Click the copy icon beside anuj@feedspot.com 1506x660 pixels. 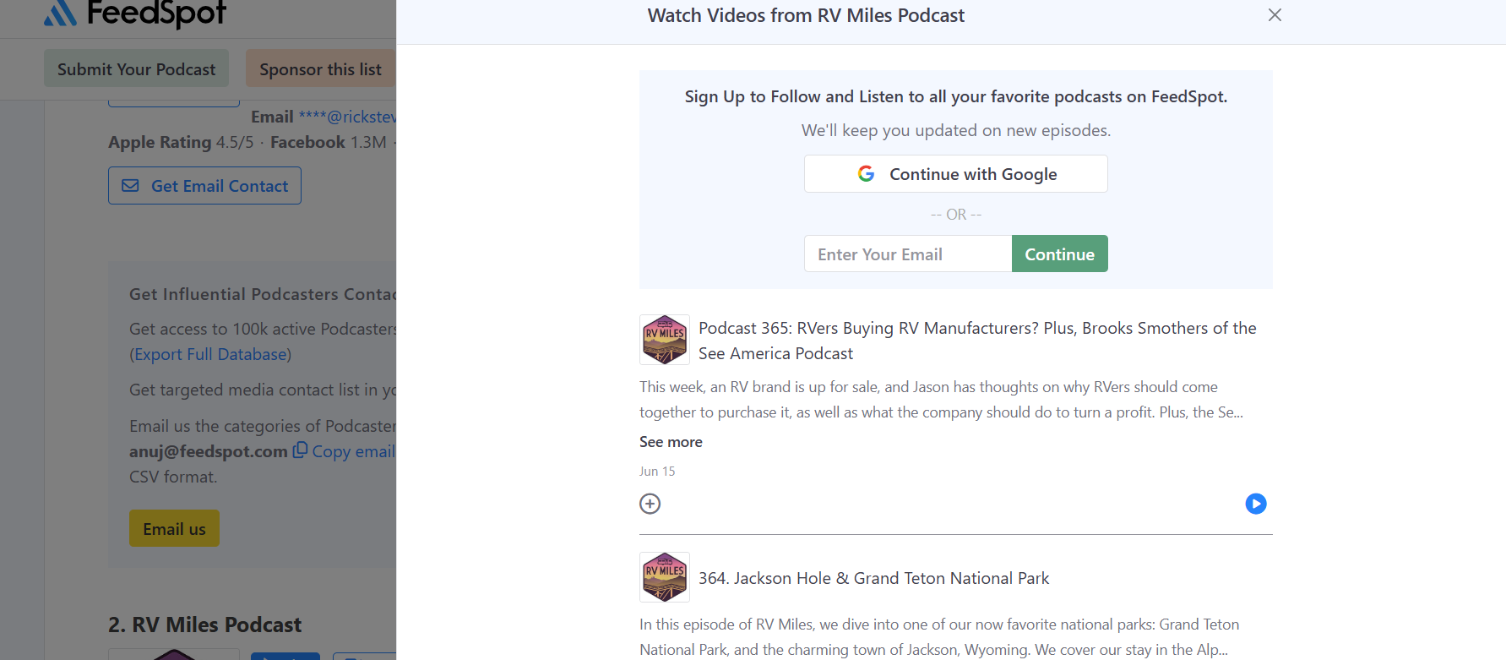pyautogui.click(x=300, y=450)
